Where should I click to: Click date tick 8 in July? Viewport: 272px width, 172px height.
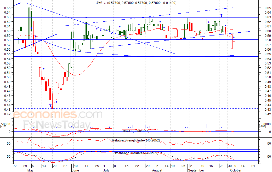pos(115,166)
